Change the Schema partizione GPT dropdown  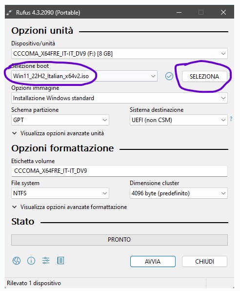tap(60, 120)
